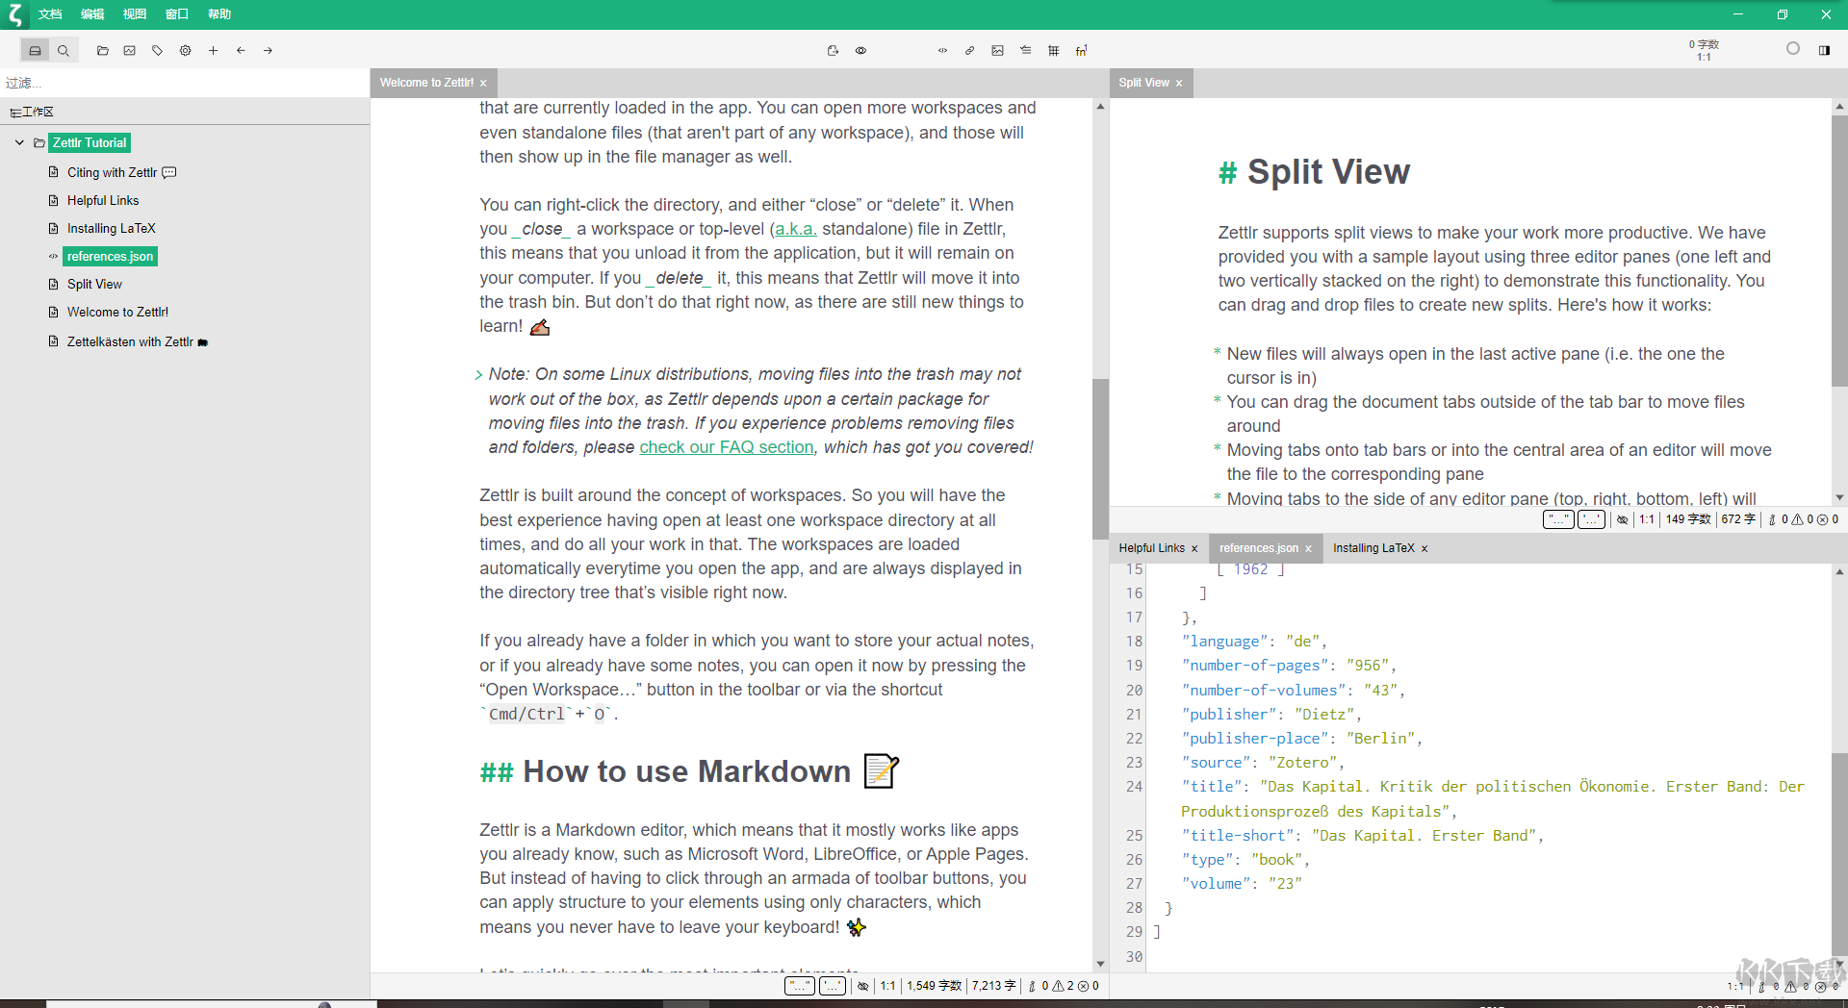Viewport: 1848px width, 1008px height.
Task: Open preferences via the gear icon
Action: [185, 51]
